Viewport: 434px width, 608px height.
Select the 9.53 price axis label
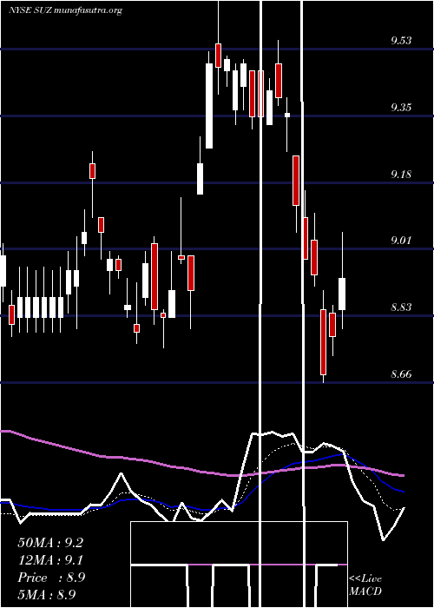click(401, 41)
